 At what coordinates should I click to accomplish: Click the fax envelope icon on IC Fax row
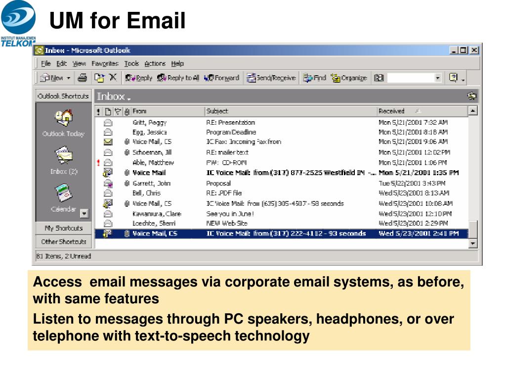coord(108,142)
